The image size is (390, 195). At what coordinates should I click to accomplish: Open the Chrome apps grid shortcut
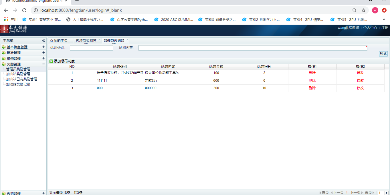point(6,20)
